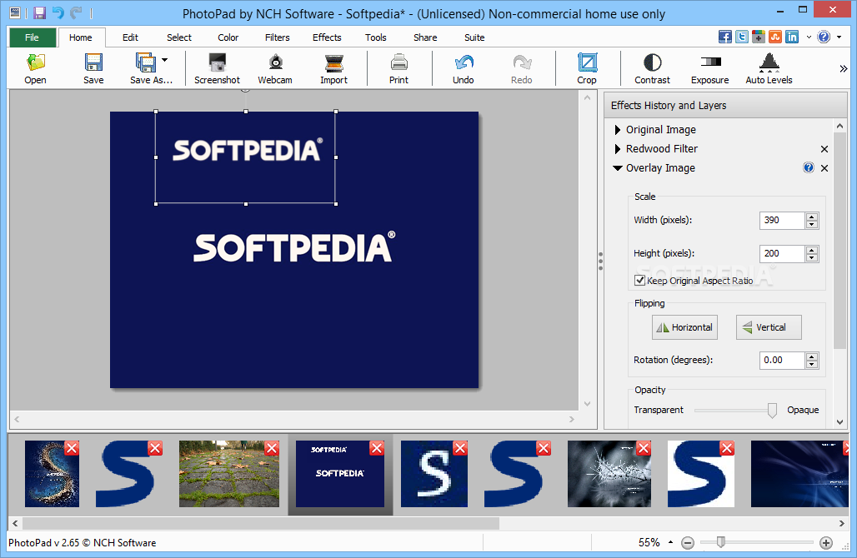Open the Save As dropdown arrow
Viewport: 857px width, 558px height.
[164, 60]
